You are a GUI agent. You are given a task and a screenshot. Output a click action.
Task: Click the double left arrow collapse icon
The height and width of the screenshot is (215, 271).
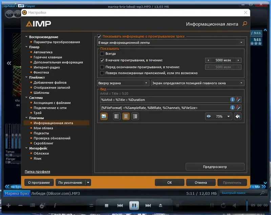[9, 63]
